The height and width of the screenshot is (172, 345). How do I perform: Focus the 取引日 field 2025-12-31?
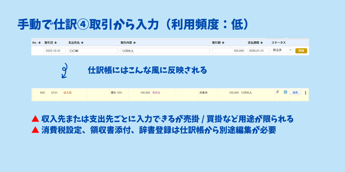(x=55, y=51)
